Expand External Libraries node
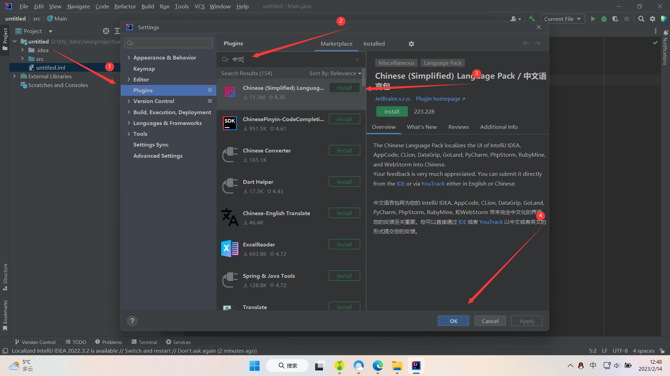The width and height of the screenshot is (670, 376). point(14,76)
